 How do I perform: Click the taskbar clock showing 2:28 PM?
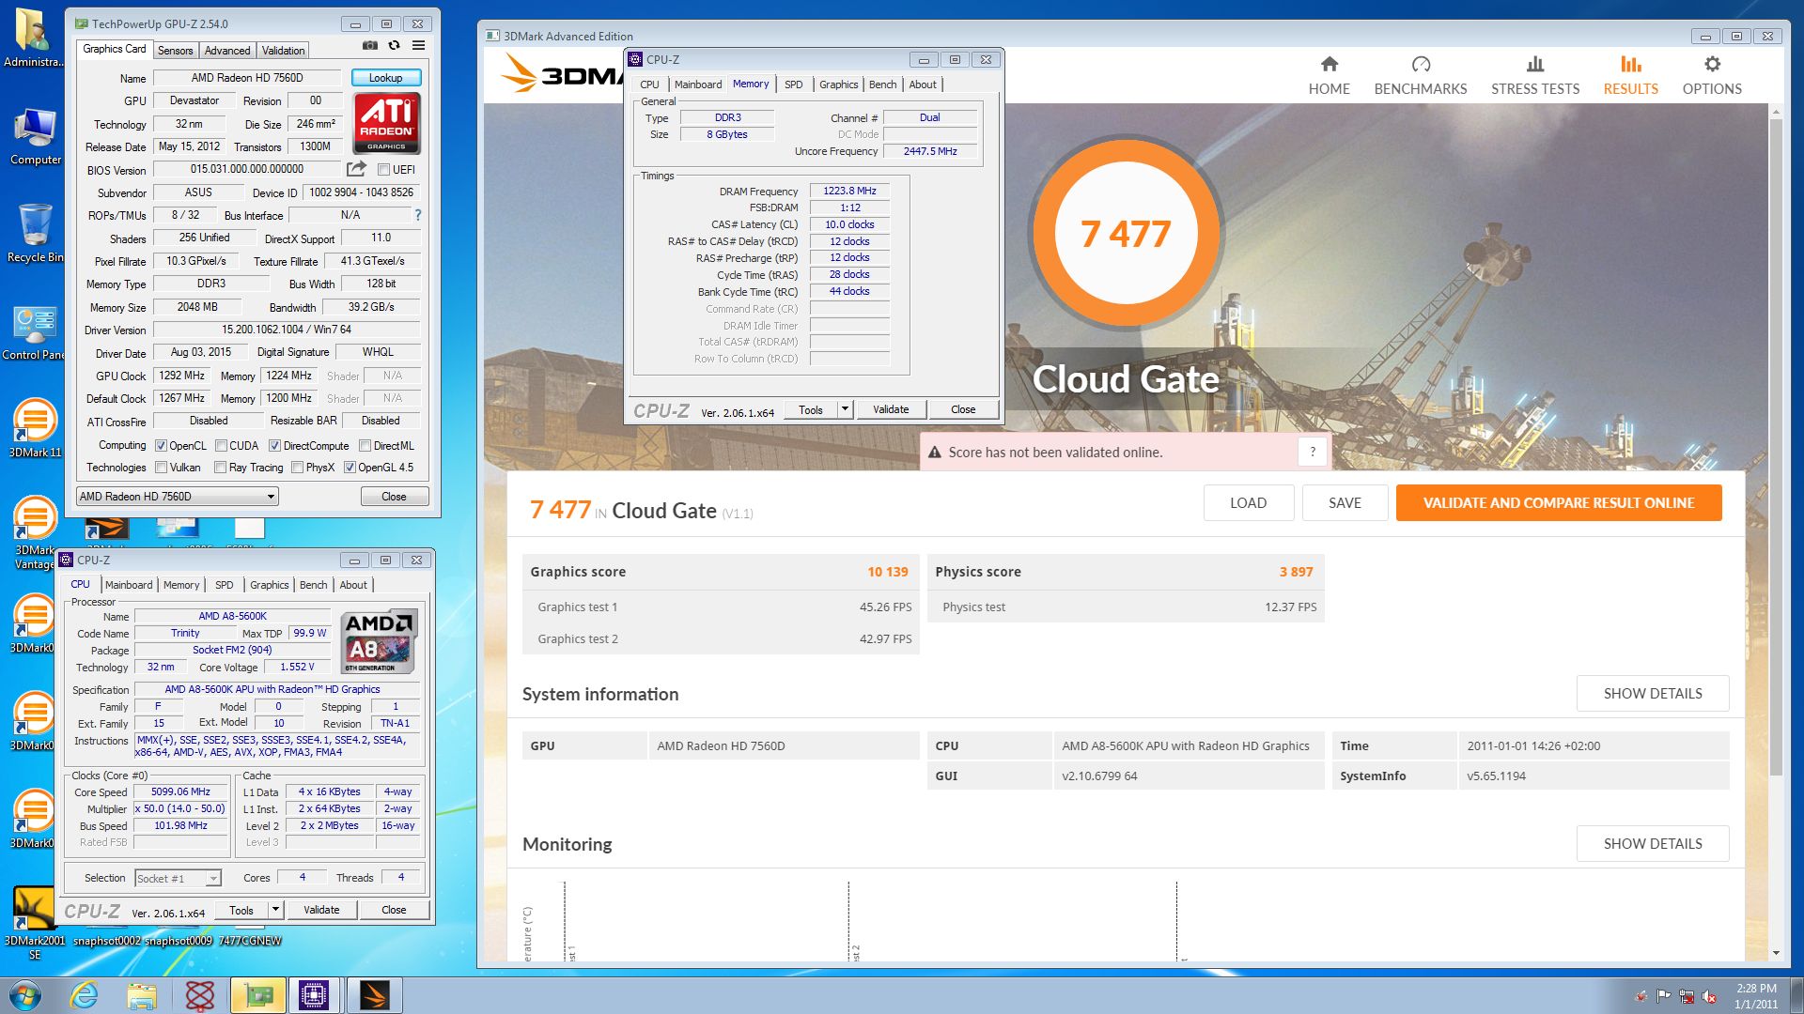click(x=1755, y=996)
